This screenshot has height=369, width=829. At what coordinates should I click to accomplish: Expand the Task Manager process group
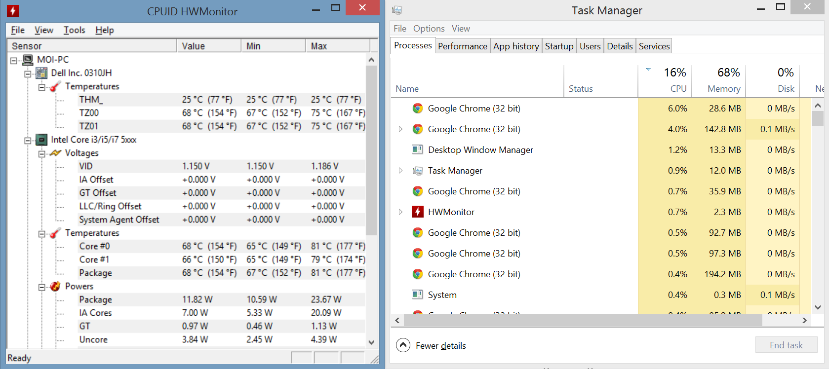click(400, 171)
